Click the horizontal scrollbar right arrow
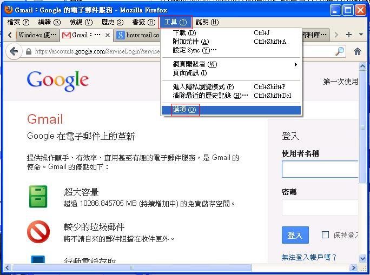Viewport: 370px width, 275px height. point(353,267)
